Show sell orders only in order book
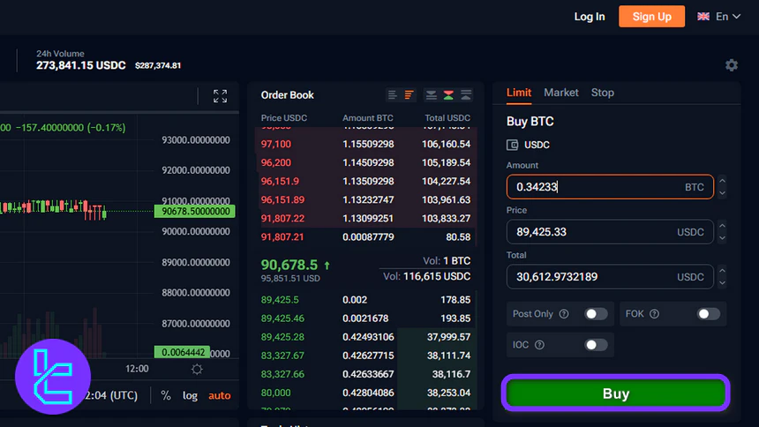Viewport: 759px width, 427px height. pyautogui.click(x=432, y=95)
